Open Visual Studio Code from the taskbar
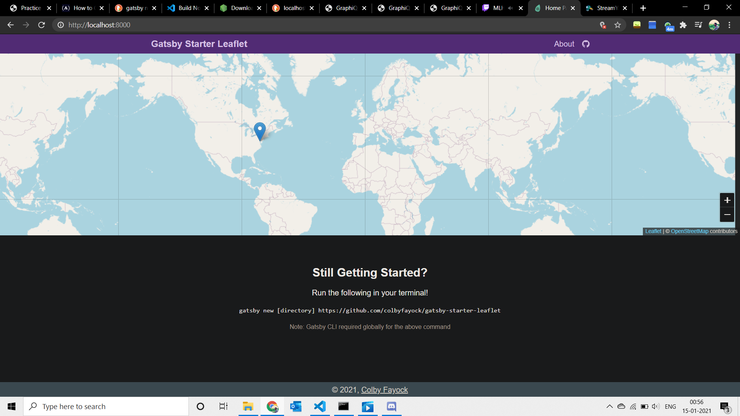Image resolution: width=740 pixels, height=416 pixels. (x=320, y=406)
